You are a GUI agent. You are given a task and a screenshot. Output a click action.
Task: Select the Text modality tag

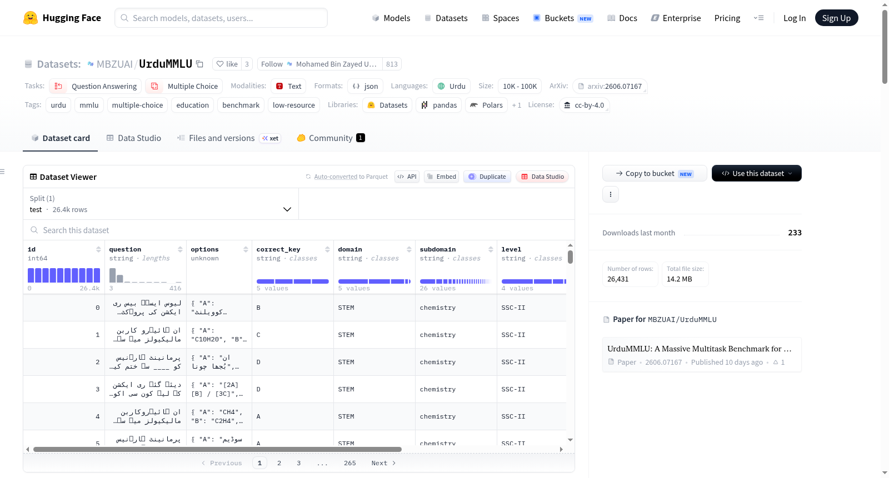click(288, 86)
